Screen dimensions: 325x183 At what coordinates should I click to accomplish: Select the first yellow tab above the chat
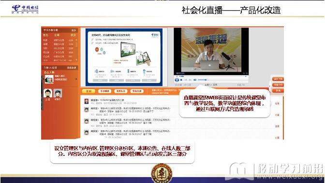pyautogui.click(x=89, y=91)
